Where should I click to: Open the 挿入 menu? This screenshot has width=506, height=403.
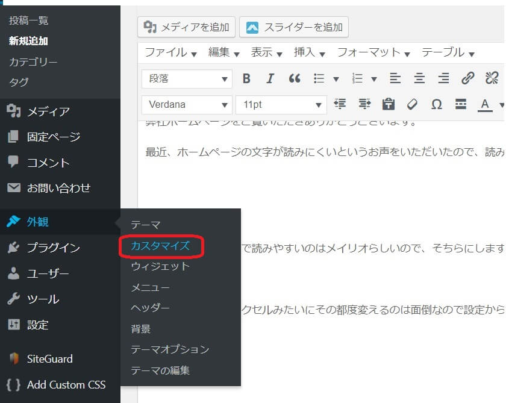(309, 52)
